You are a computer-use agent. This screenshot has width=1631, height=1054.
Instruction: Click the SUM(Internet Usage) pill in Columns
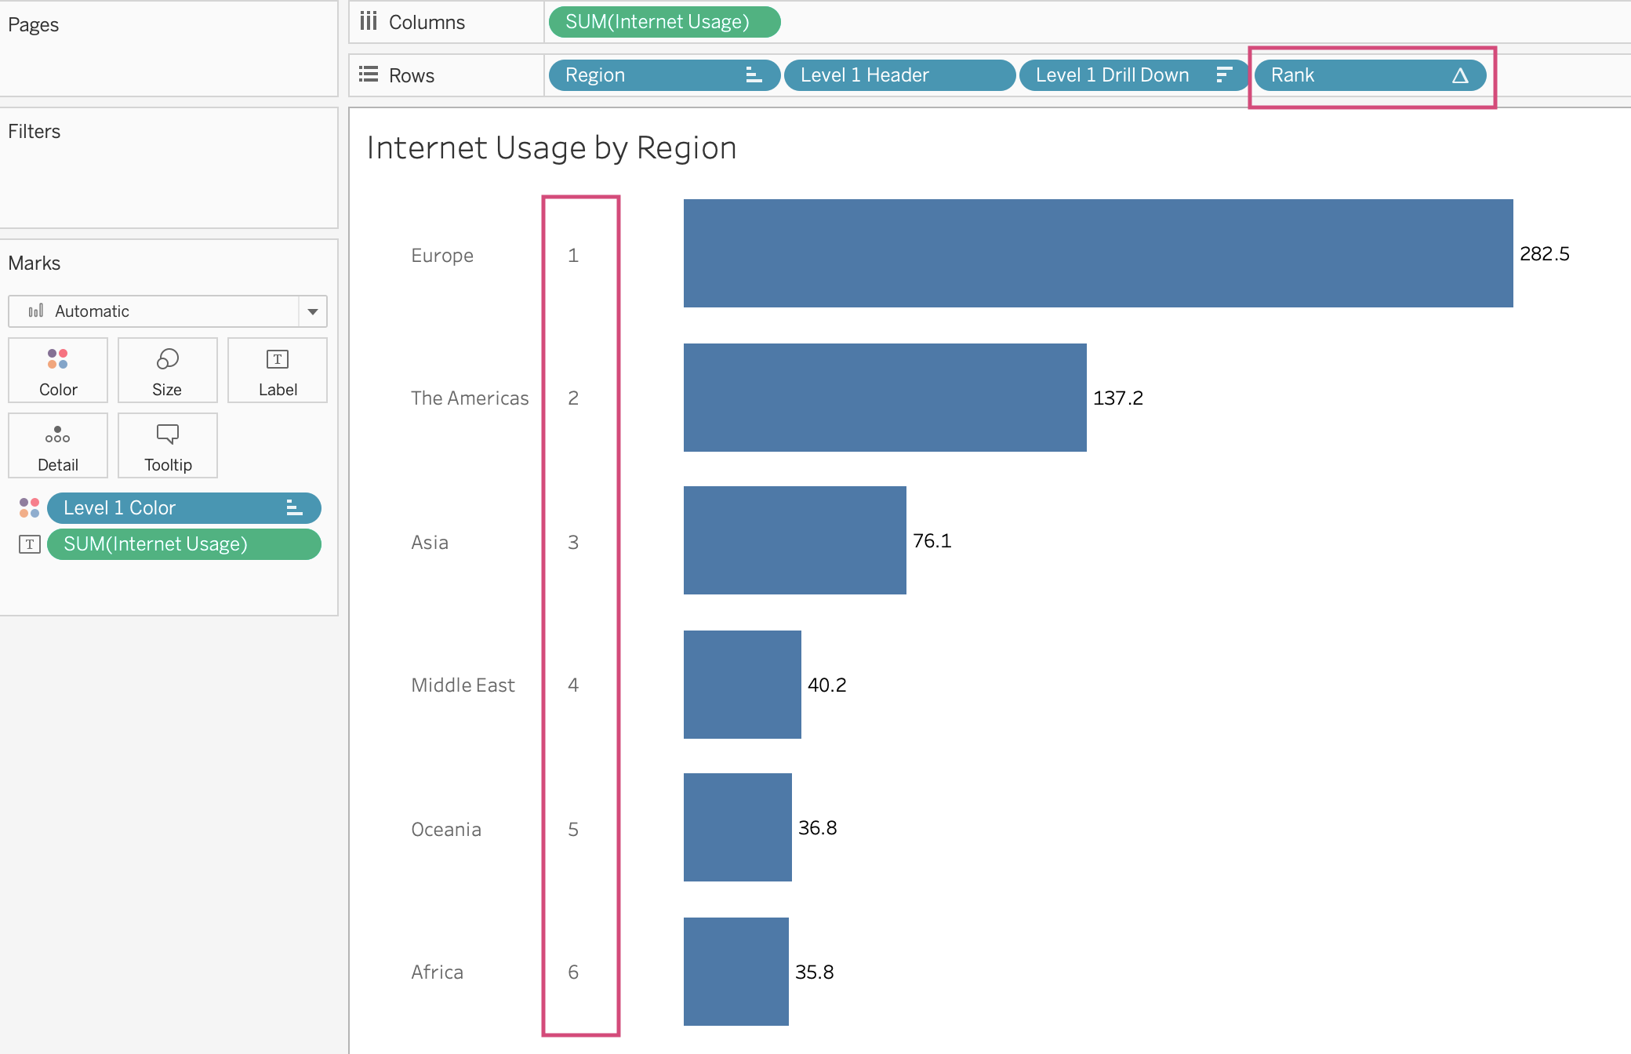(x=663, y=22)
